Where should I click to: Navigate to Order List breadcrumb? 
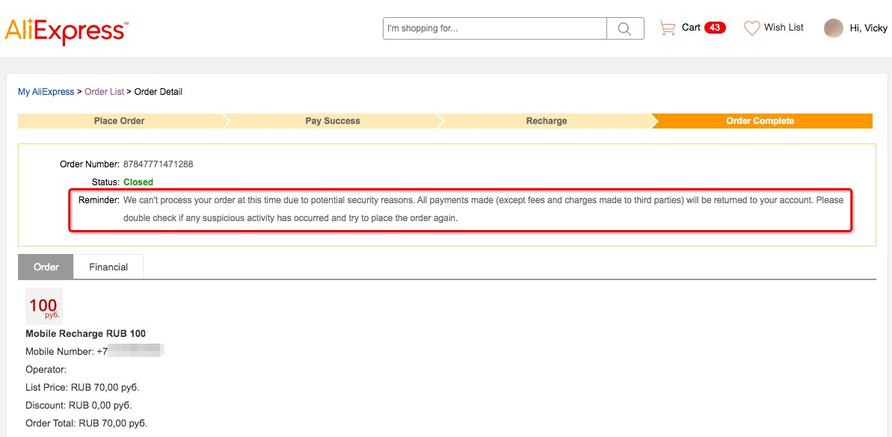[x=104, y=92]
